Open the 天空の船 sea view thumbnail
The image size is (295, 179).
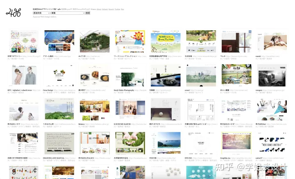tap(166, 143)
